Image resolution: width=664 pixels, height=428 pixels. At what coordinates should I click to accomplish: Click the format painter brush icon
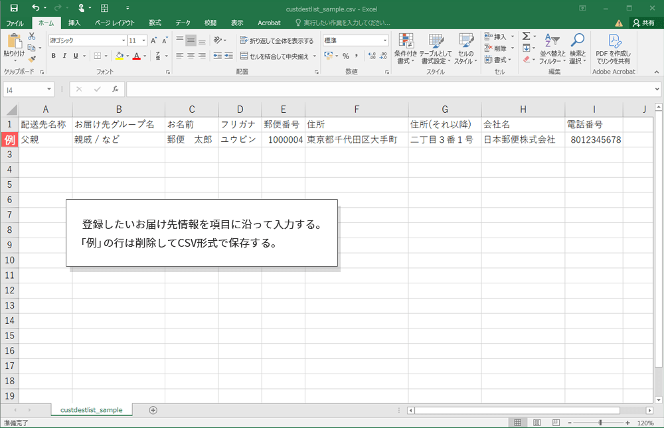click(31, 59)
